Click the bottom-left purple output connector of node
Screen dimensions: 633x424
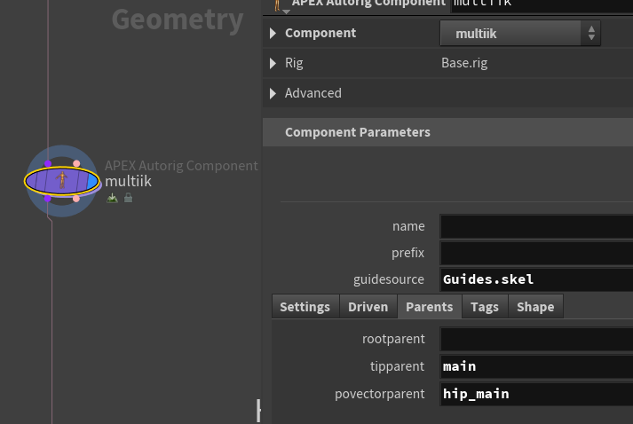coord(48,199)
